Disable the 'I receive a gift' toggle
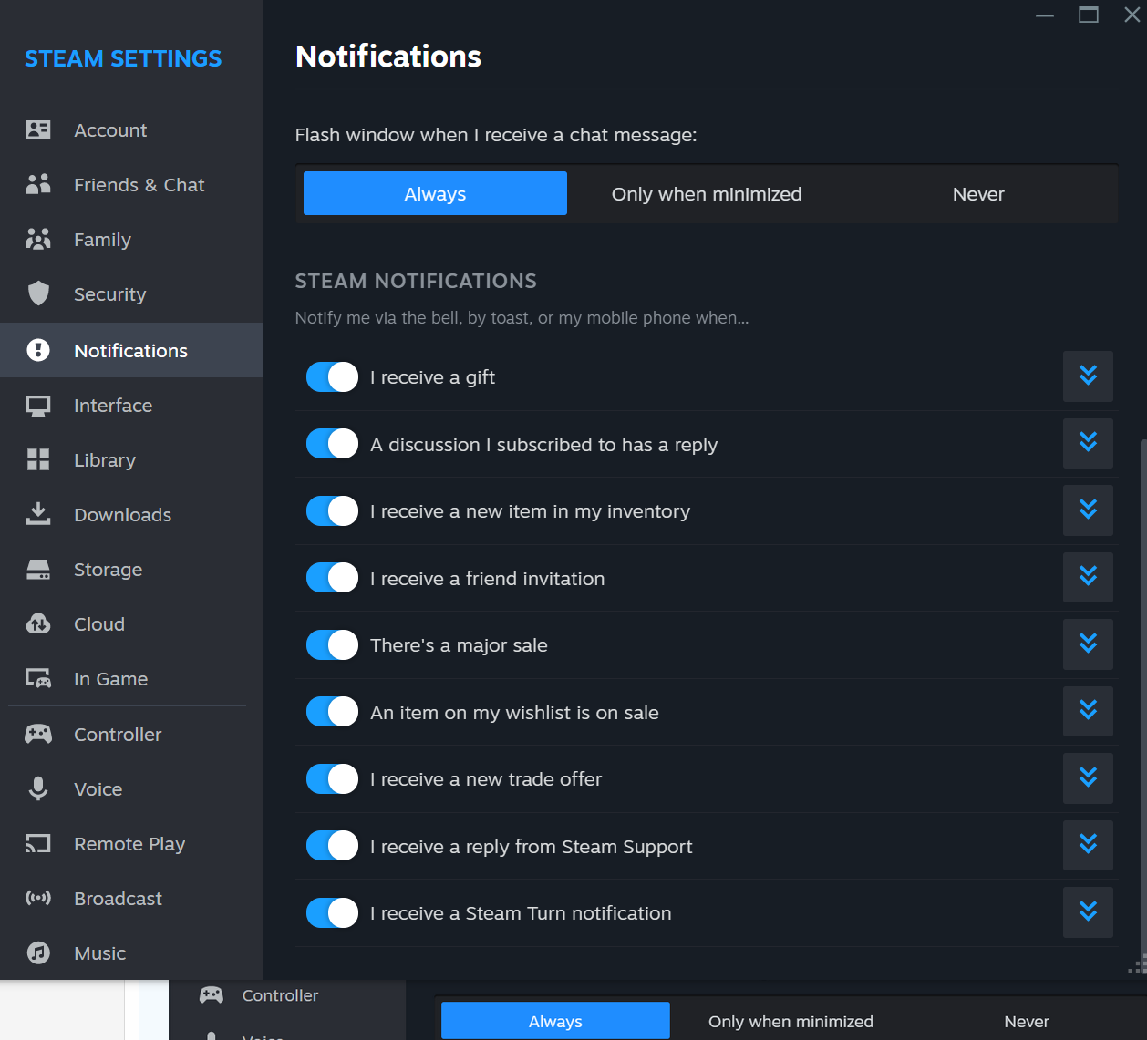This screenshot has height=1040, width=1147. [x=332, y=376]
